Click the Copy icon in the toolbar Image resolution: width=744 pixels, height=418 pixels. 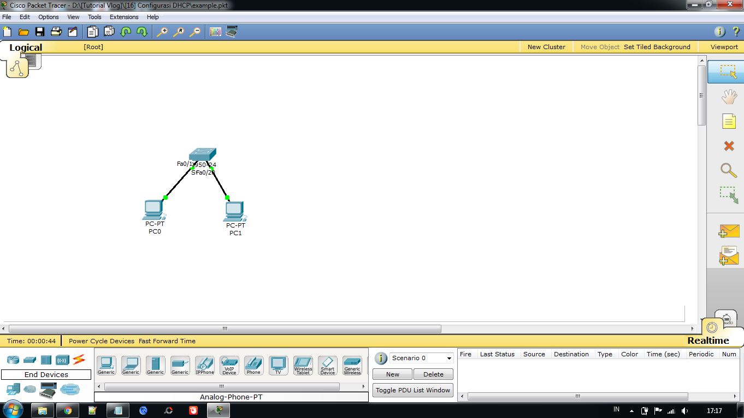pyautogui.click(x=93, y=32)
